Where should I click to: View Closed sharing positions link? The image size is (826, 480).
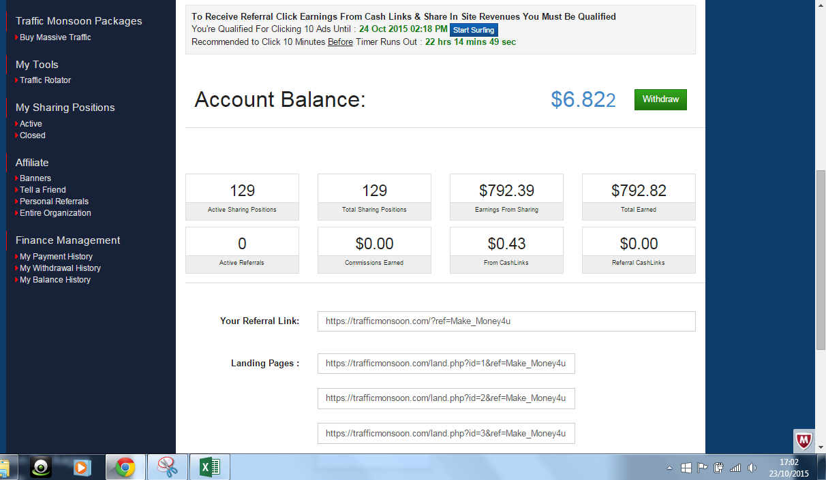coord(32,135)
